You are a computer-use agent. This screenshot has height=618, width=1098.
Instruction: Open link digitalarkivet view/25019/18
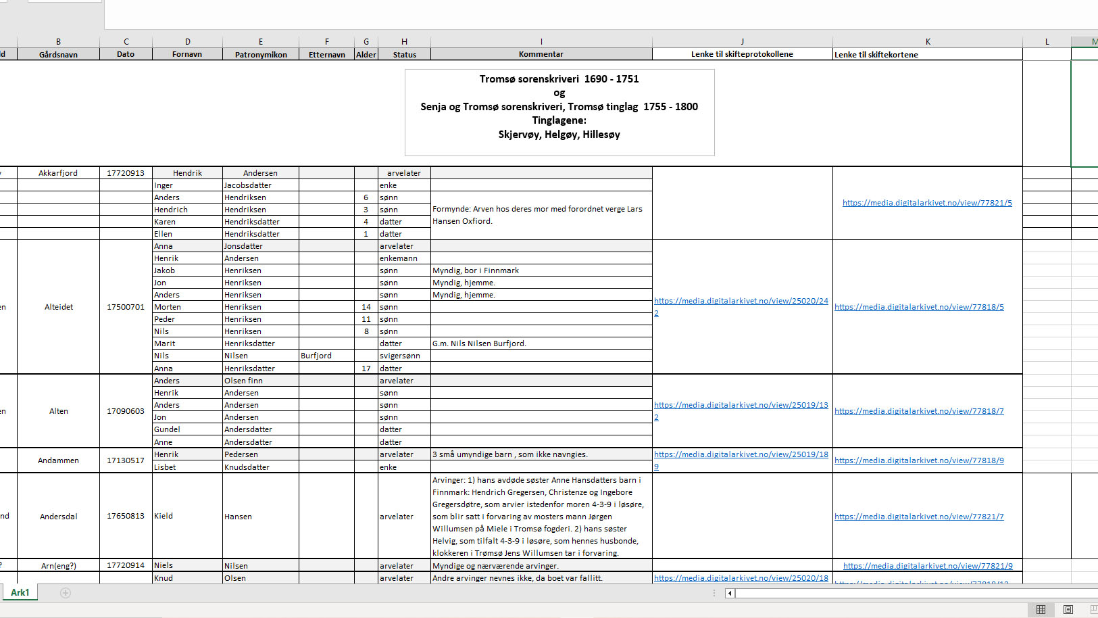click(x=741, y=454)
